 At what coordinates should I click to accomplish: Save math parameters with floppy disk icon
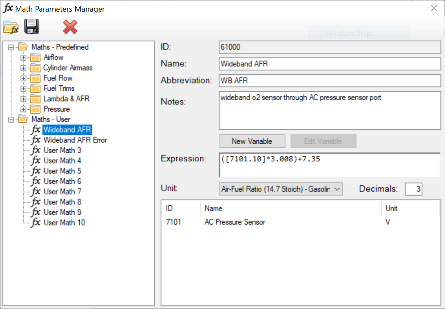coord(31,27)
